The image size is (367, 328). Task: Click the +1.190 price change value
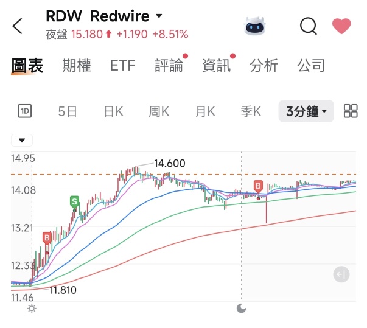132,35
